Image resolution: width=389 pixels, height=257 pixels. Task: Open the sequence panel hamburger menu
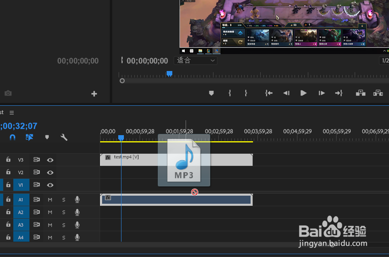click(12, 113)
